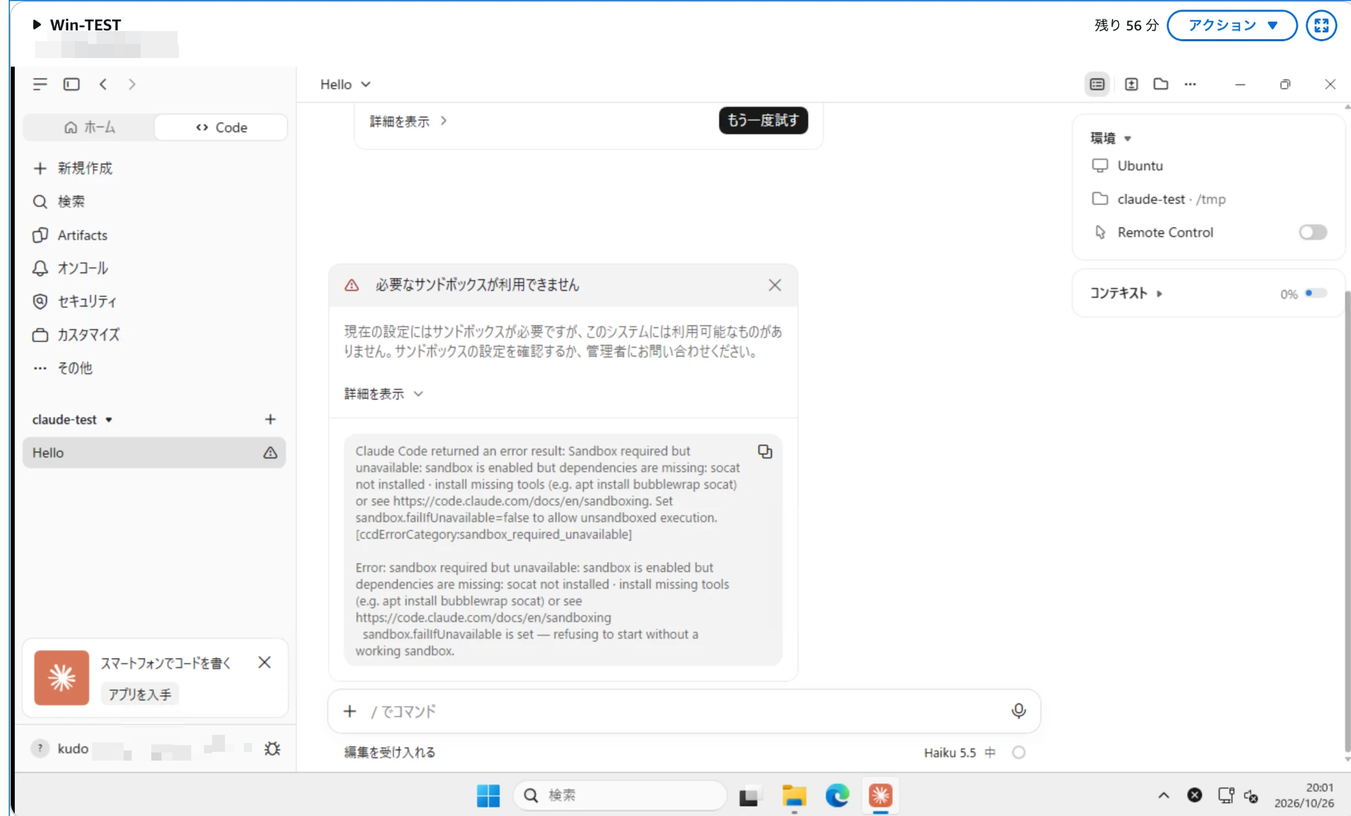Toggle the sidebar panel icon
This screenshot has width=1351, height=816.
pos(72,84)
